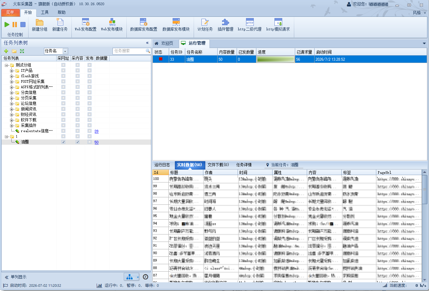Stop the task with the blue stop icon

pos(23,25)
